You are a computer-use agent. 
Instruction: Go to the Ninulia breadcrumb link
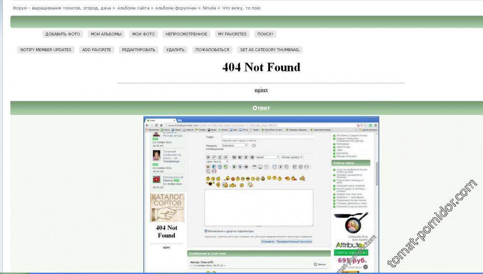coord(209,8)
